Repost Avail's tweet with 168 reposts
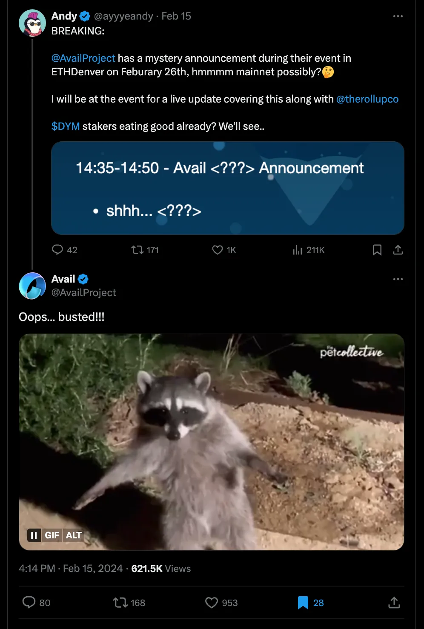 (x=120, y=603)
